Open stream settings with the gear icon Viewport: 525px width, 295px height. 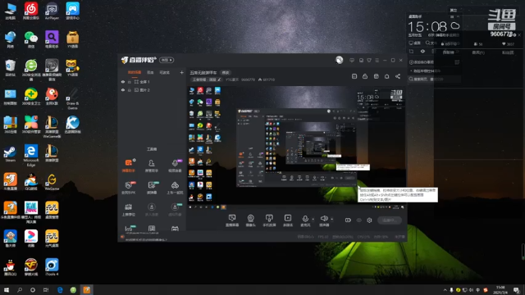tap(369, 220)
